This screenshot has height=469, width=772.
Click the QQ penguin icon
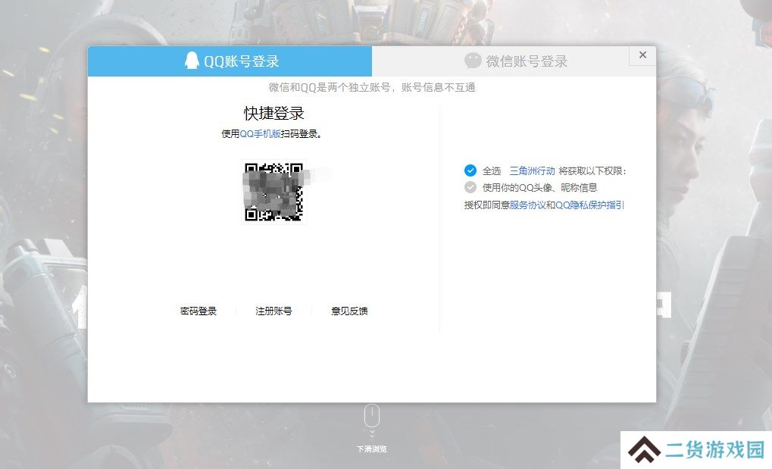tap(192, 61)
